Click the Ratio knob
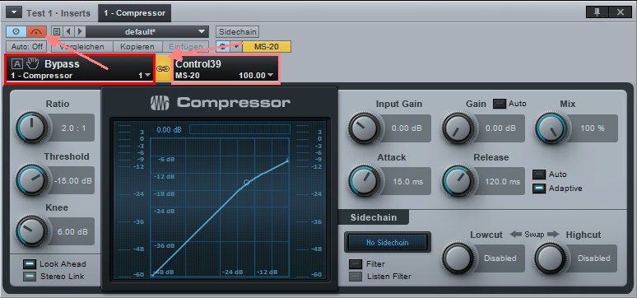 tap(32, 128)
